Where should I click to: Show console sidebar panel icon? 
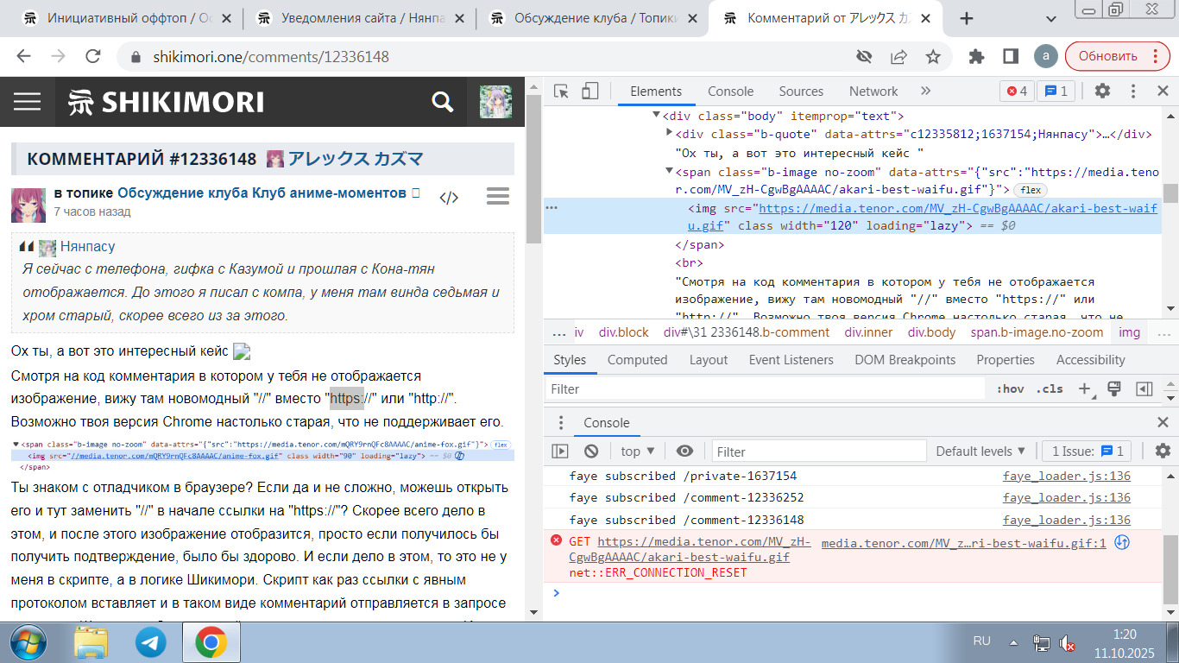pos(560,451)
